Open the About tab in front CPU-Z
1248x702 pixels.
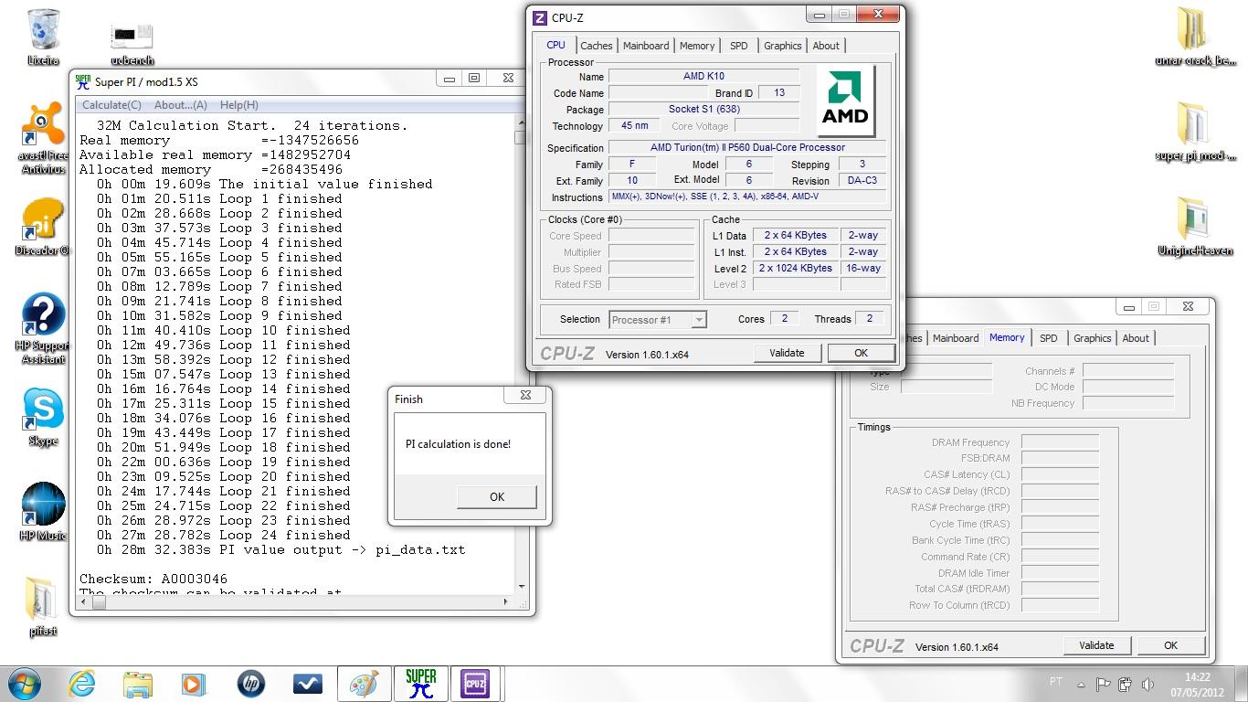826,46
